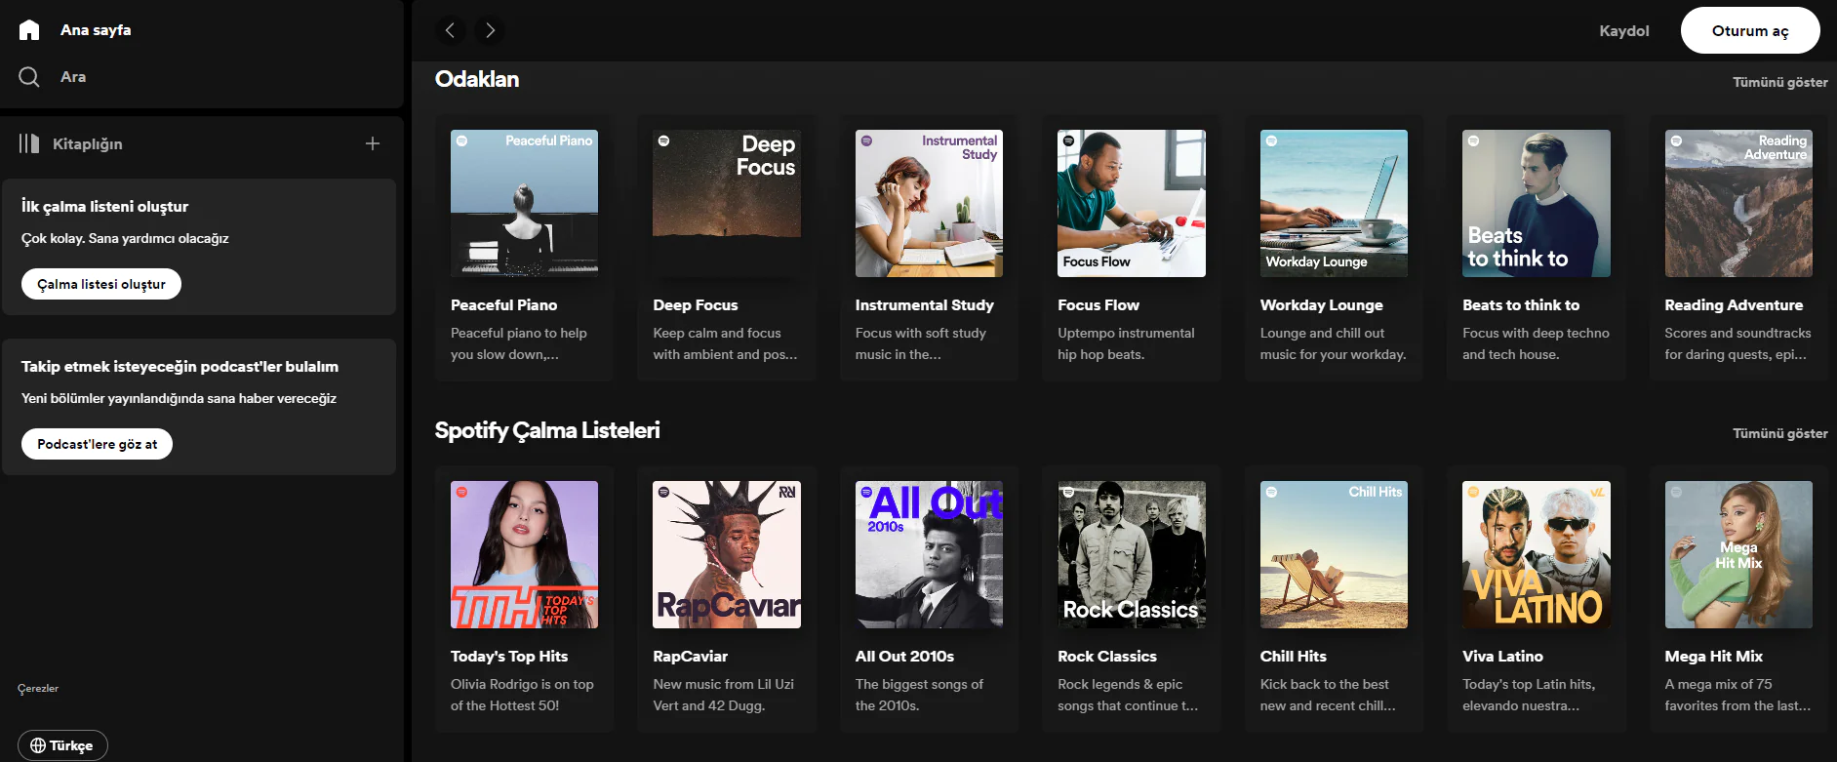The height and width of the screenshot is (762, 1837).
Task: Click "İlk çalma listeni oluştur" heading
Action: pyautogui.click(x=104, y=206)
